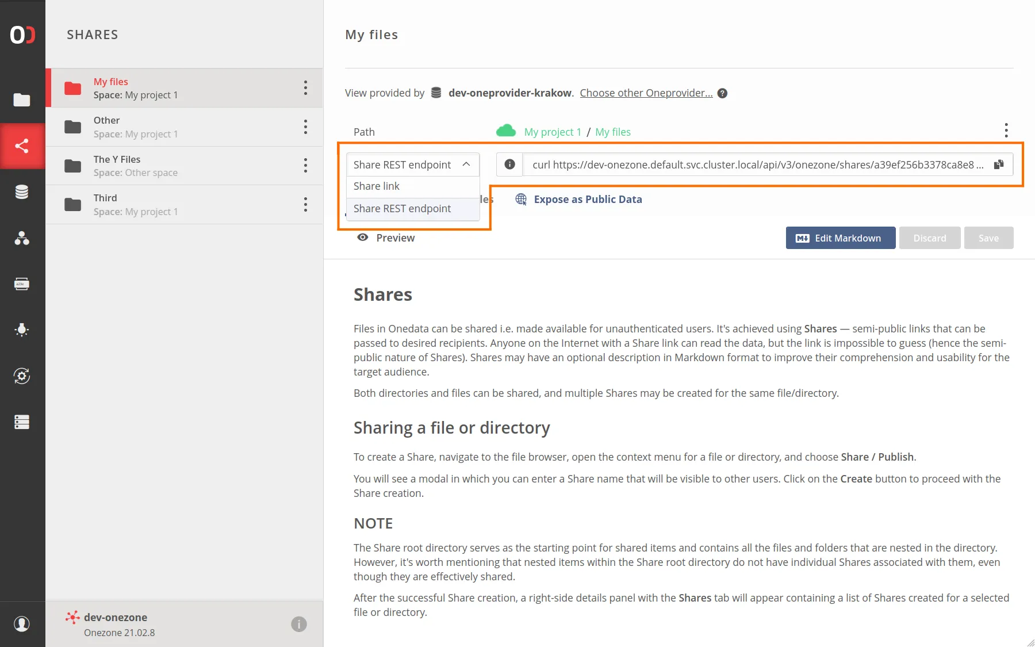This screenshot has width=1035, height=647.
Task: Click the info icon next to the endpoint
Action: pyautogui.click(x=509, y=164)
